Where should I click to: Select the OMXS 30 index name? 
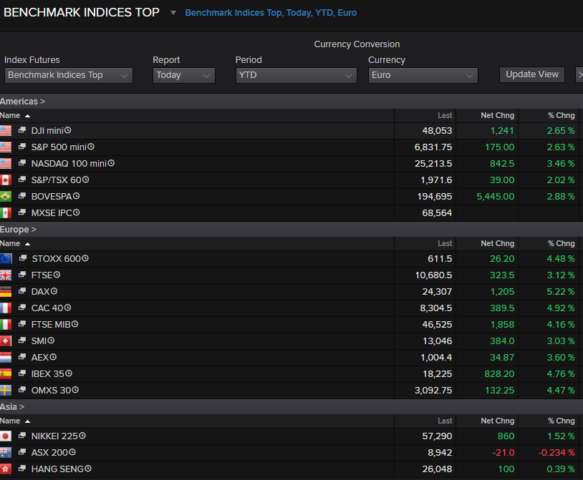click(x=52, y=391)
